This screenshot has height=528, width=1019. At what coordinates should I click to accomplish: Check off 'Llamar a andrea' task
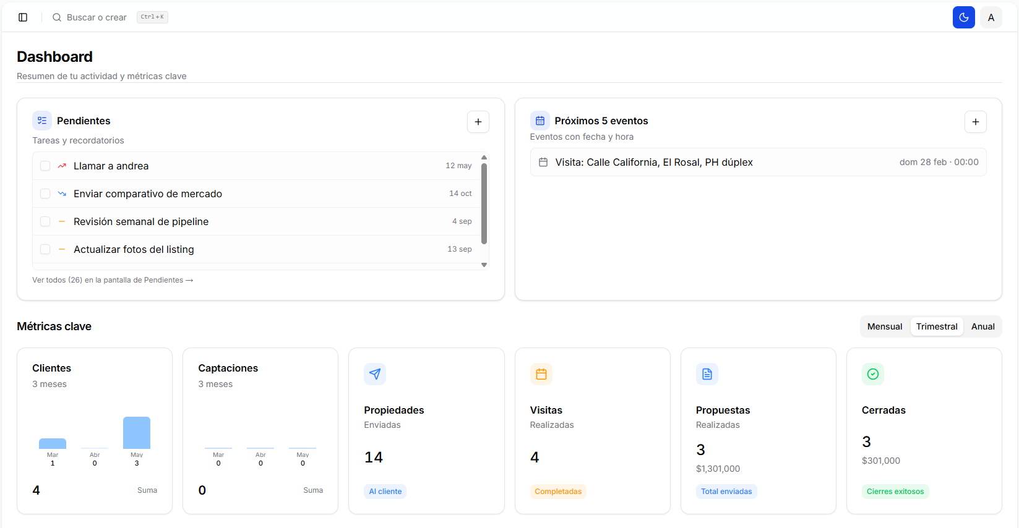45,166
